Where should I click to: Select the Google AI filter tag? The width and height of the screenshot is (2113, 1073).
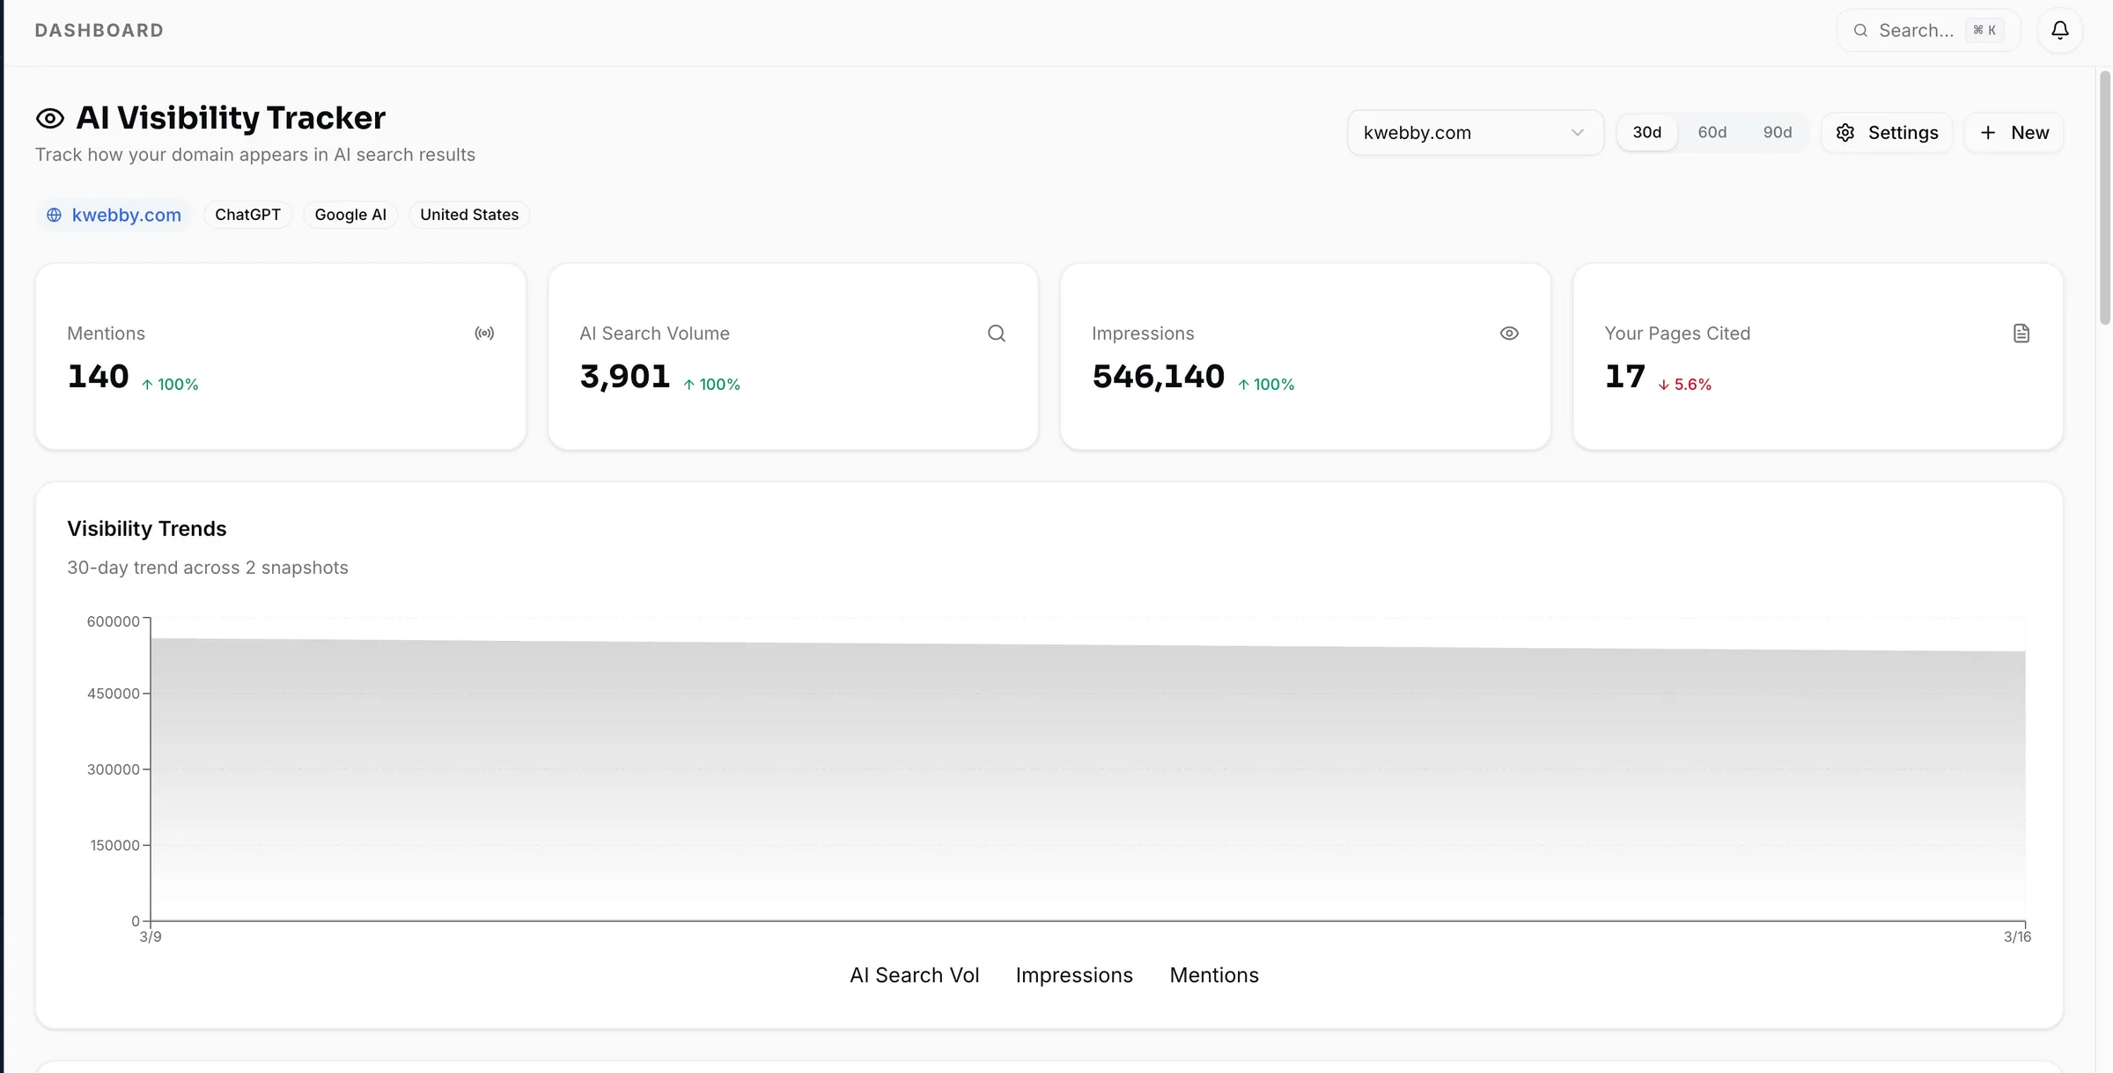[x=350, y=215]
